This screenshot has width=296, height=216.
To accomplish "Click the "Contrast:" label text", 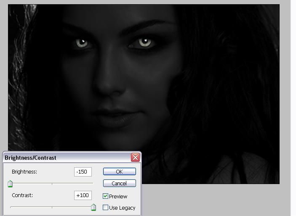I will click(x=22, y=195).
